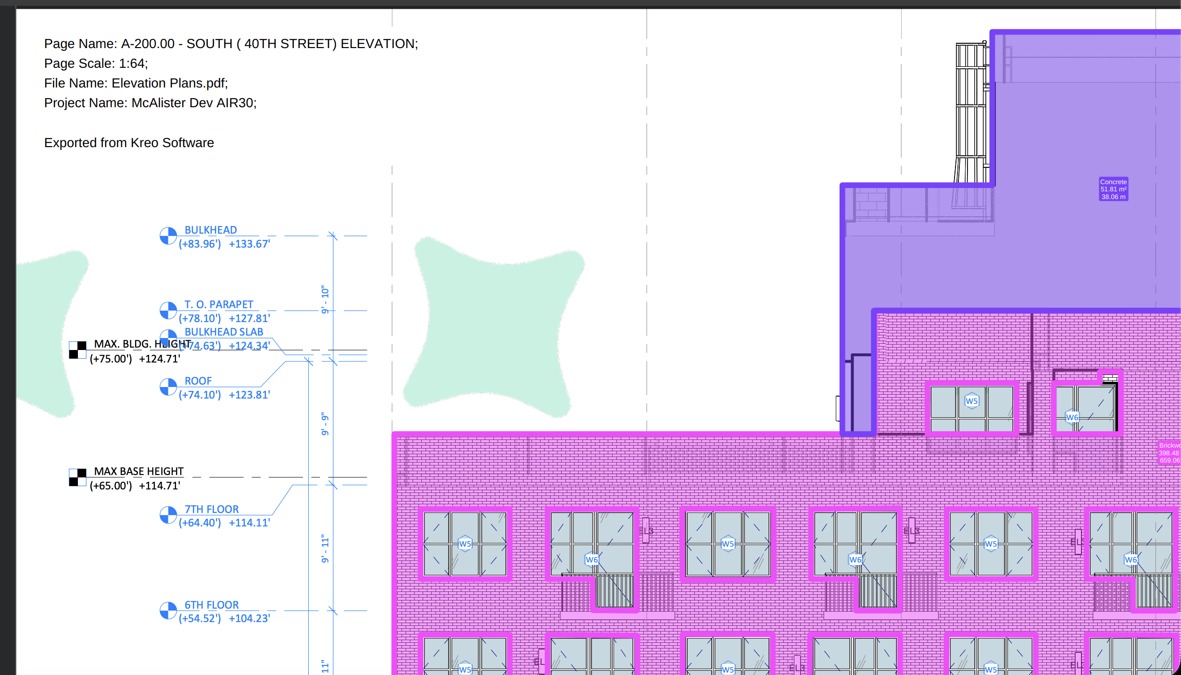
Task: Click the 6TH FLOOR level marker circle
Action: [x=168, y=611]
